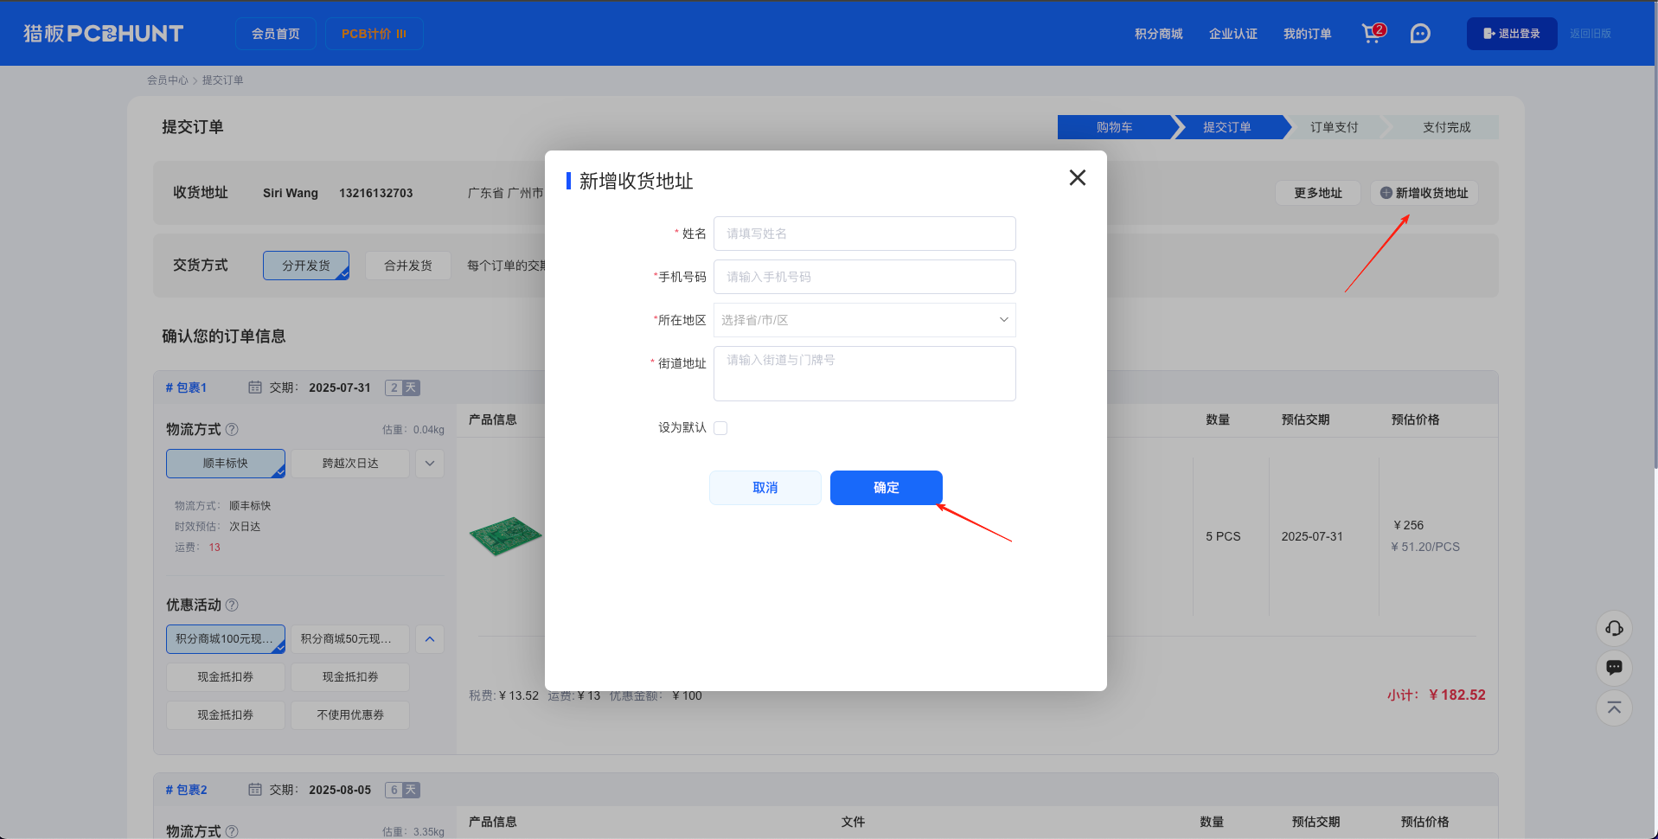Open the help icon beside 物流方式
1658x839 pixels.
[231, 429]
